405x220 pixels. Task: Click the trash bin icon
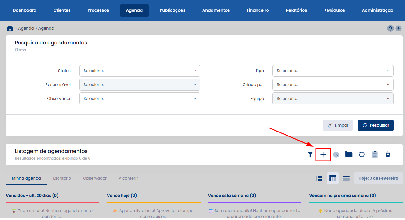388,154
